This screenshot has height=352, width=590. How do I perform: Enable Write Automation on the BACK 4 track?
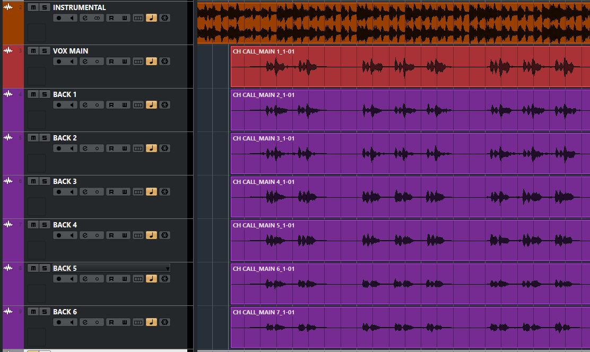125,235
